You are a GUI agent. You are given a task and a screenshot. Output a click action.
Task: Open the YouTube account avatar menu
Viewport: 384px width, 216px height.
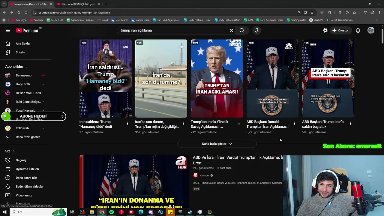371,30
